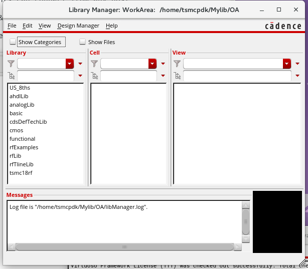Open the Help menu
The width and height of the screenshot is (308, 269).
tap(111, 26)
